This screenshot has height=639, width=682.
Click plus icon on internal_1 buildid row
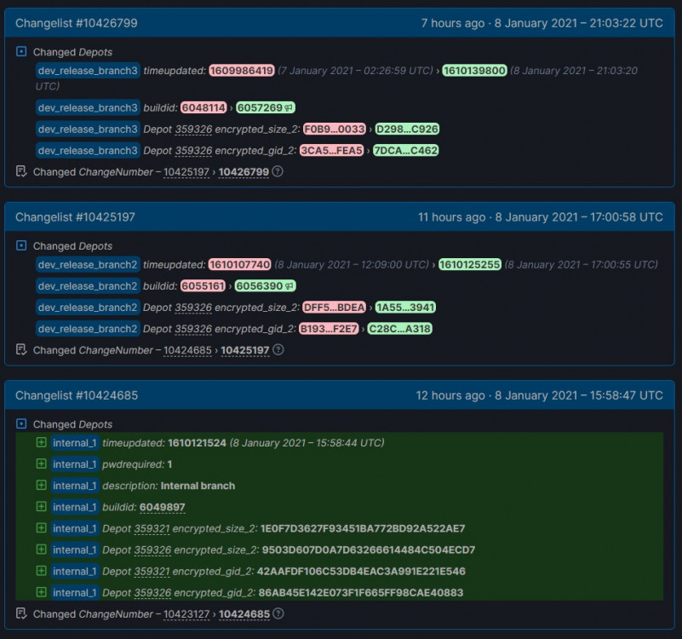coord(42,507)
